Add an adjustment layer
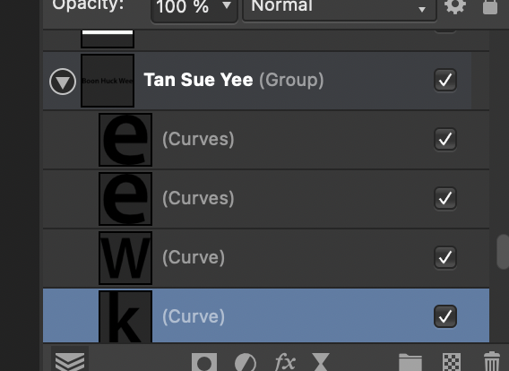The width and height of the screenshot is (509, 371). point(245,362)
